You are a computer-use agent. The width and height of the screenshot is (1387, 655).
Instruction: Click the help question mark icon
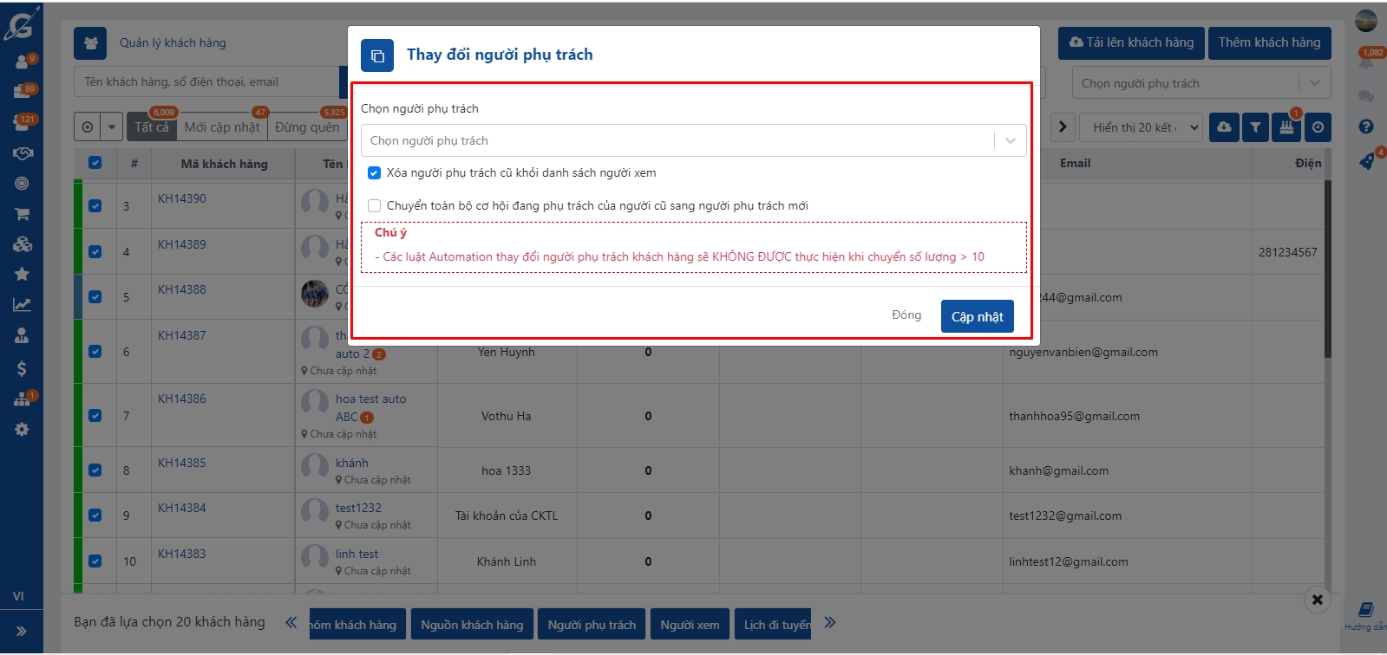pyautogui.click(x=1366, y=126)
